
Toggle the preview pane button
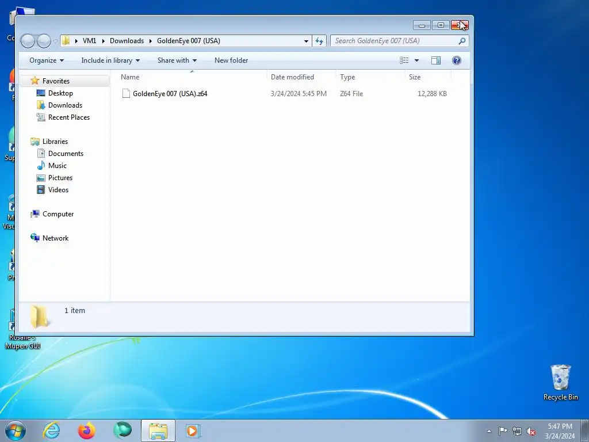(x=436, y=60)
